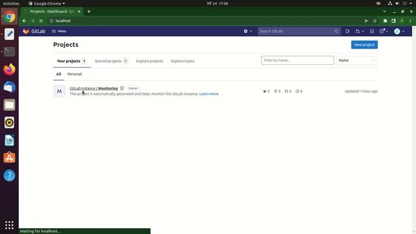Image resolution: width=416 pixels, height=234 pixels.
Task: Follow the Learn more link
Action: [x=209, y=94]
